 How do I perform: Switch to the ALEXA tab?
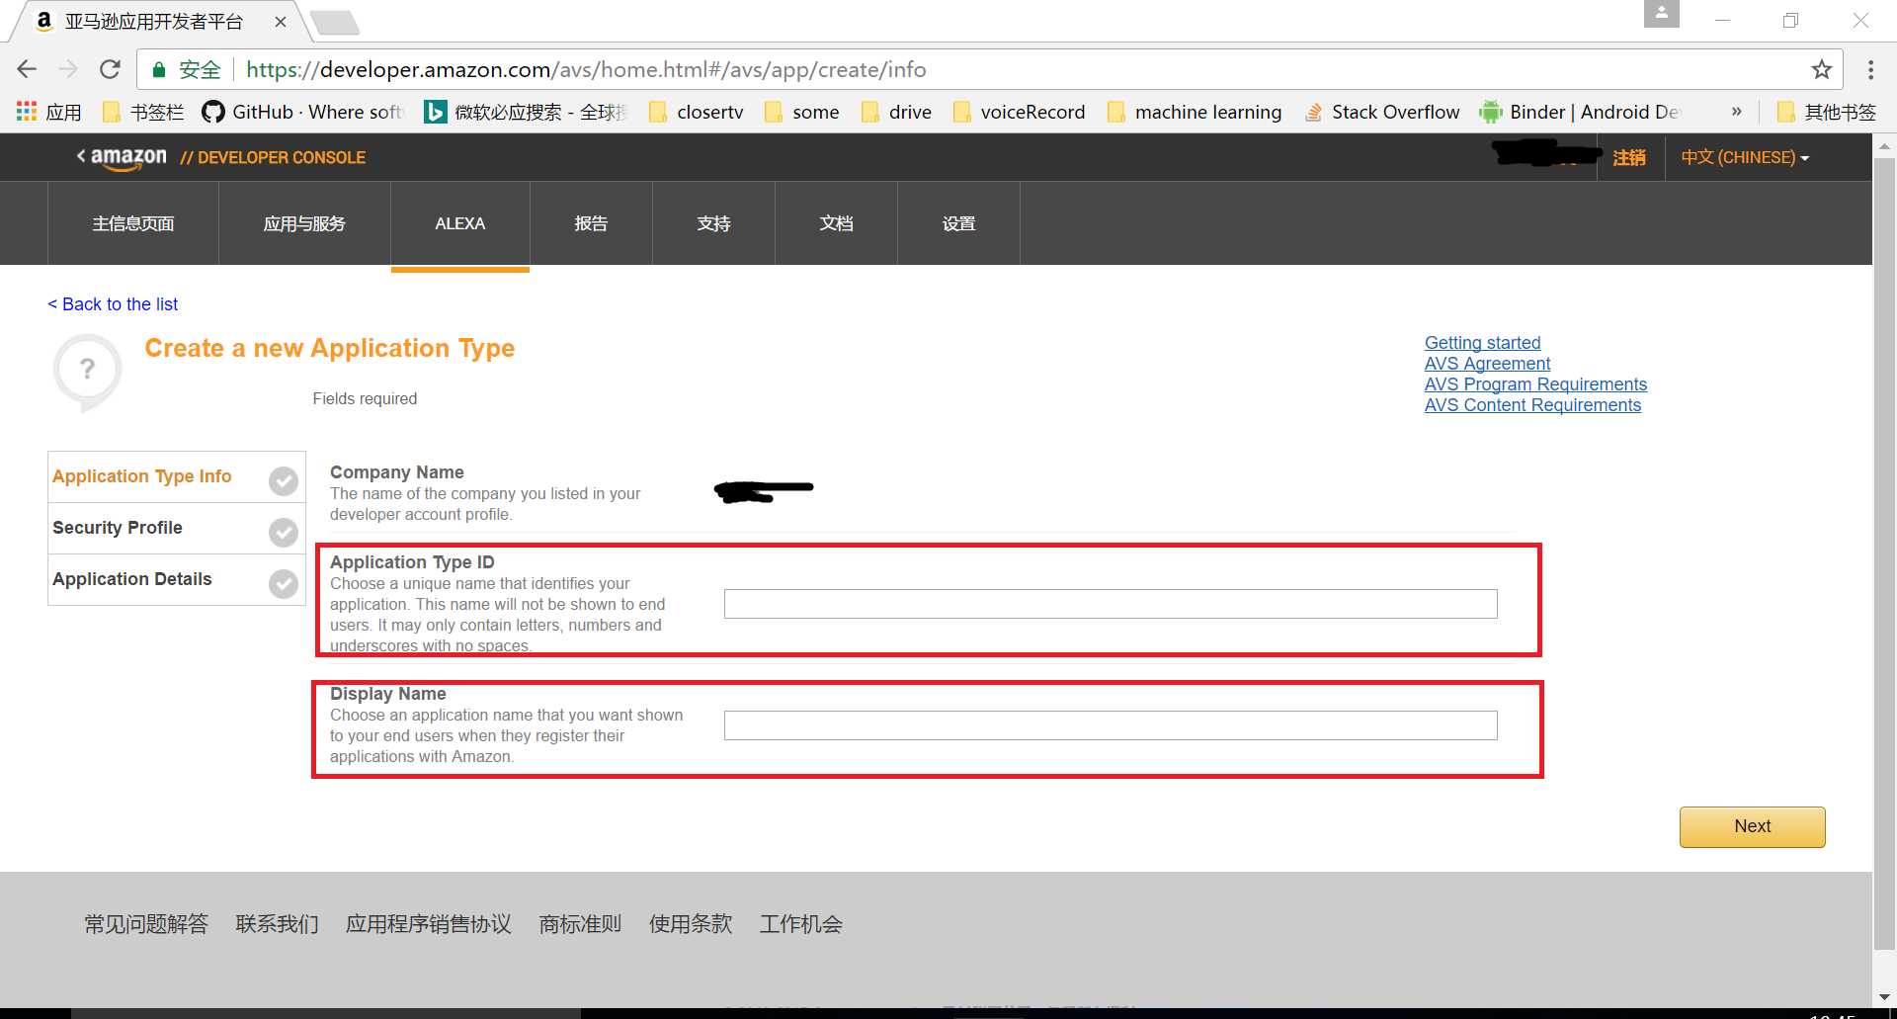coord(459,223)
